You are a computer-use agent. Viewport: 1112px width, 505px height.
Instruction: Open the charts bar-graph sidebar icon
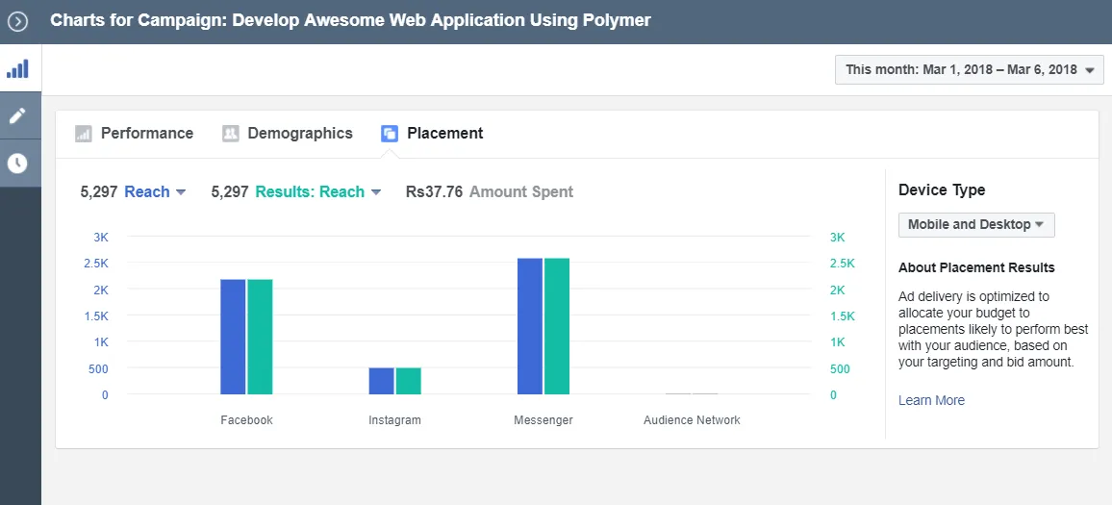pyautogui.click(x=17, y=69)
